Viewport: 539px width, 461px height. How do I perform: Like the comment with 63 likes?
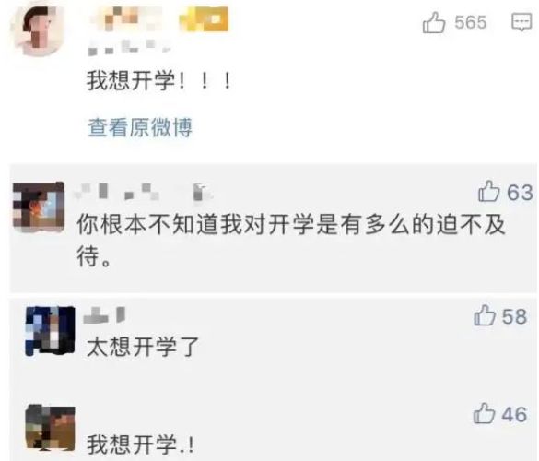[488, 191]
